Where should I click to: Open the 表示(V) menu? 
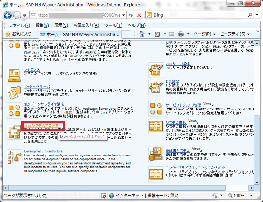tap(61, 25)
